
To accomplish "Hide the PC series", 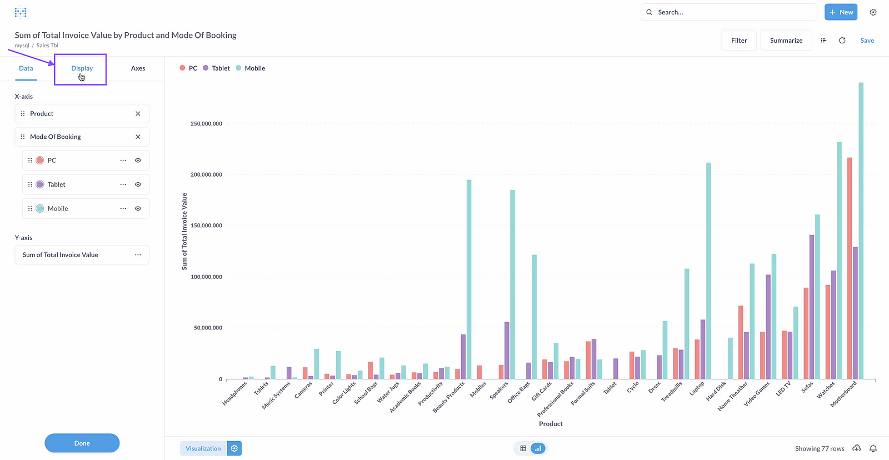I will pyautogui.click(x=138, y=161).
